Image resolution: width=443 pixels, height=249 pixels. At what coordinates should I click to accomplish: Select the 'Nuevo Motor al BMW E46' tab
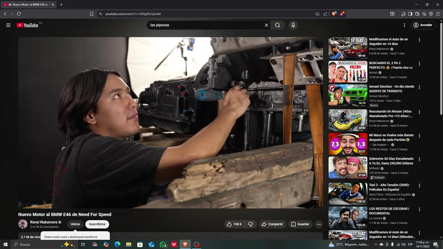[29, 4]
